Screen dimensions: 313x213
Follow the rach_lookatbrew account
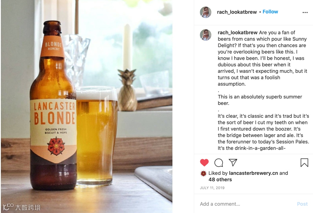[x=270, y=12]
